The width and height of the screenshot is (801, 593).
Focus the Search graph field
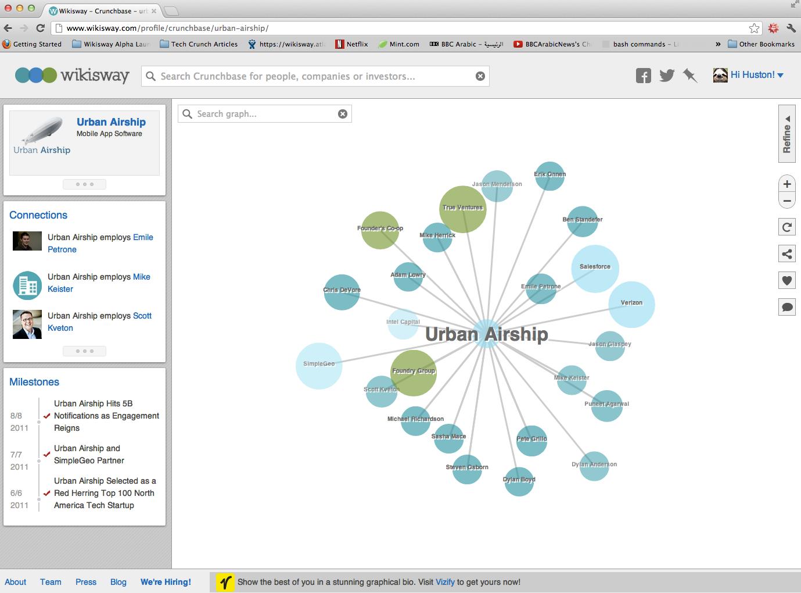click(x=264, y=114)
